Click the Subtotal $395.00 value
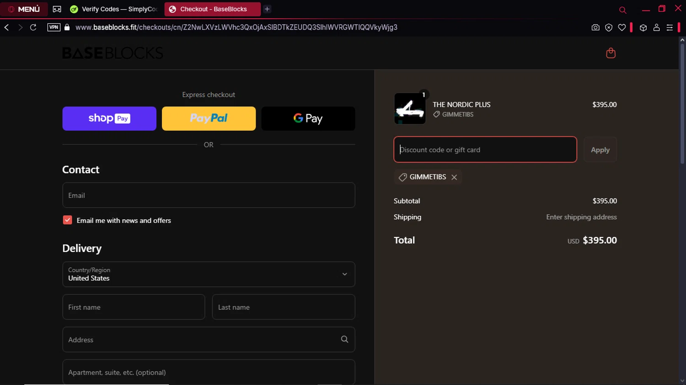The height and width of the screenshot is (385, 686). coord(605,201)
